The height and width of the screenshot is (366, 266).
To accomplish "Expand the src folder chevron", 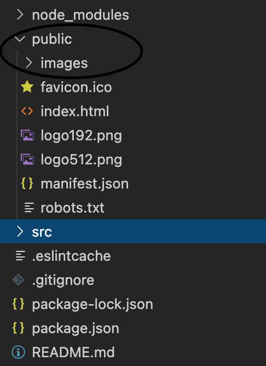I will click(x=20, y=232).
